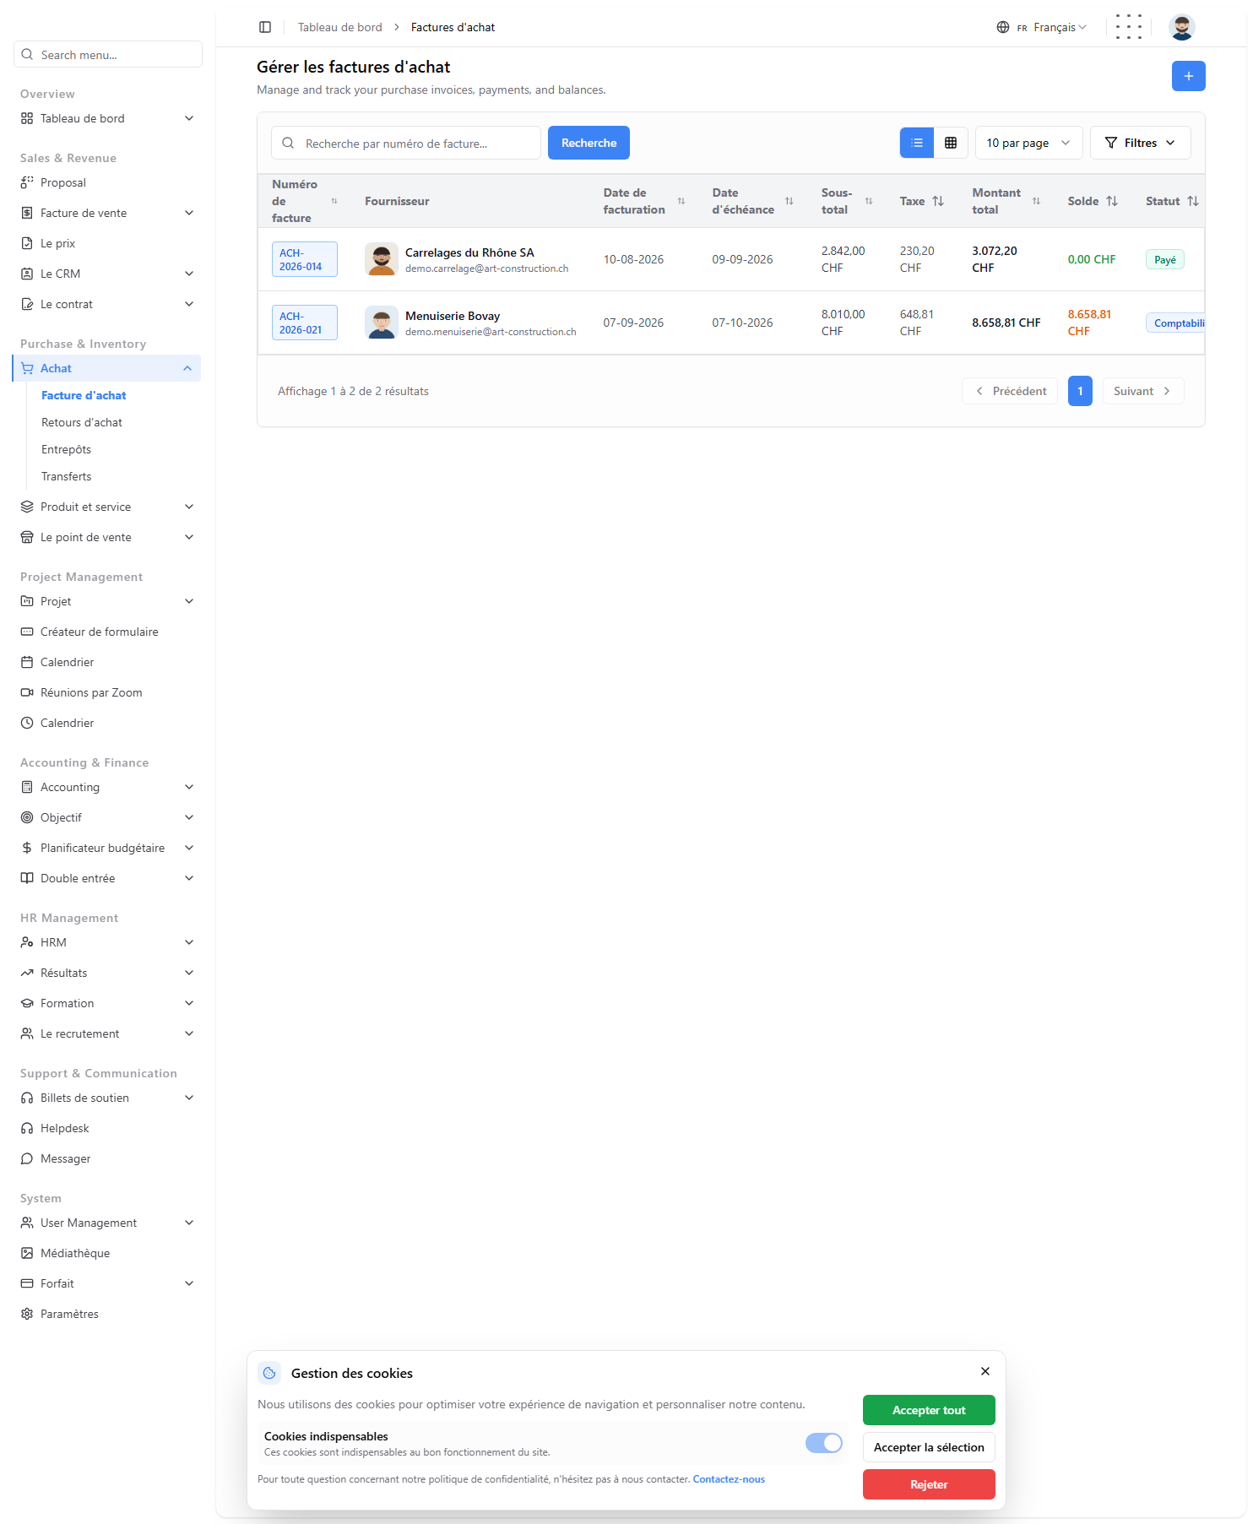Open Transferts submenu item
The height and width of the screenshot is (1524, 1253).
click(x=66, y=476)
